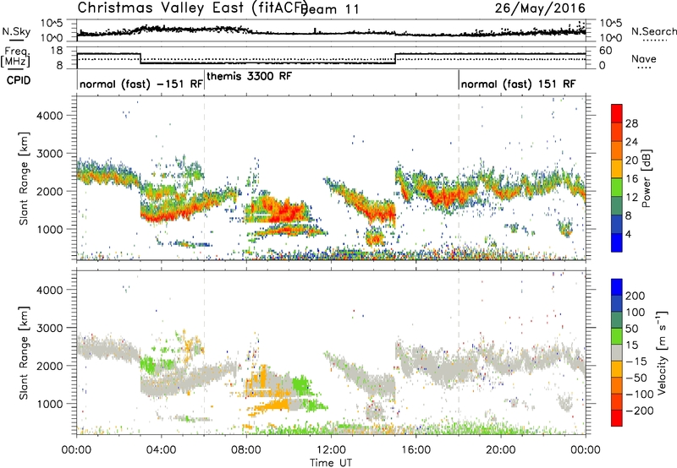Click the 'normal (fast) -151 RF' CPID text
677x468 pixels.
click(x=141, y=84)
